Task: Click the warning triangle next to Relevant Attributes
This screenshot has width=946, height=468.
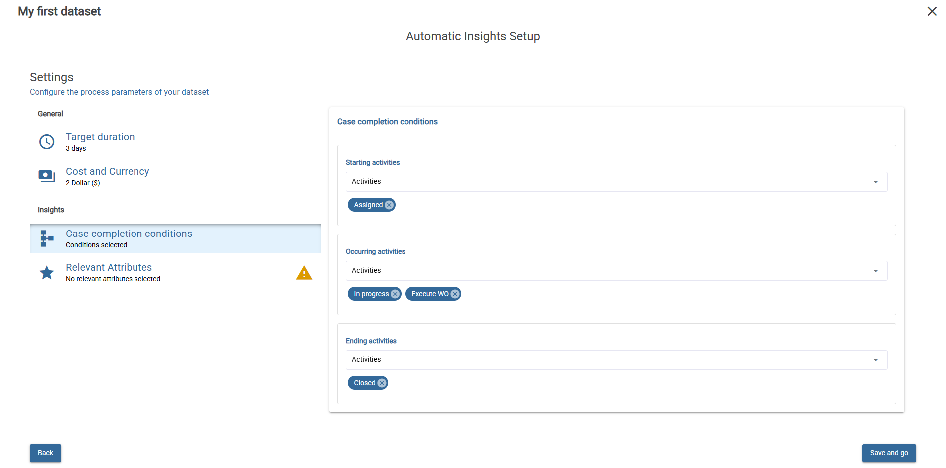Action: (x=304, y=273)
